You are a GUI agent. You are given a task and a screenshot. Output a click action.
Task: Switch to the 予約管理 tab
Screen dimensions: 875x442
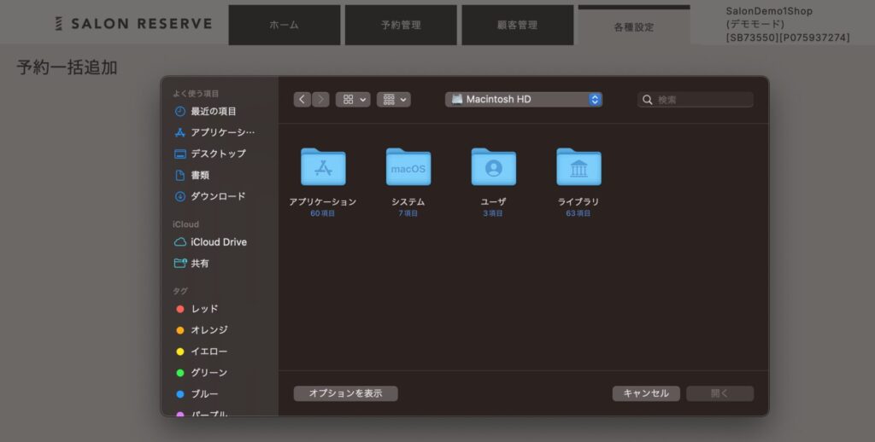point(400,26)
